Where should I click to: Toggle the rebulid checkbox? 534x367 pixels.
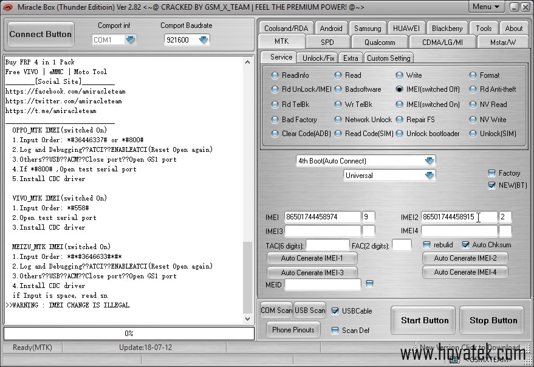click(x=426, y=245)
